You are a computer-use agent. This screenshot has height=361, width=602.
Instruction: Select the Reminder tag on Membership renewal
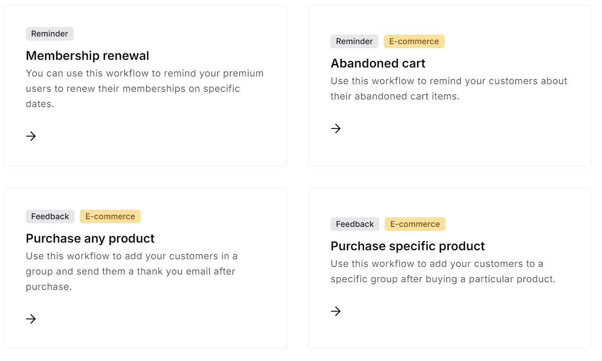pos(49,33)
